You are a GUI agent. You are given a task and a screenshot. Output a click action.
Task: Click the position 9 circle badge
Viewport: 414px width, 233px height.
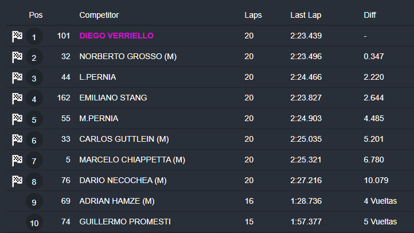pyautogui.click(x=34, y=202)
